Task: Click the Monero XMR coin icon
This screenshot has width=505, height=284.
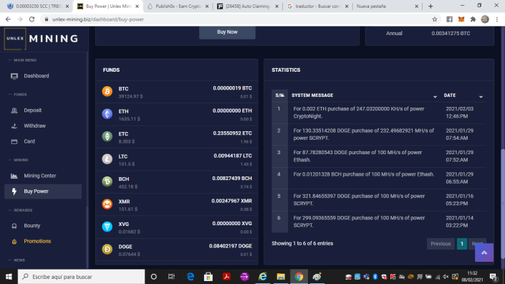Action: [107, 204]
